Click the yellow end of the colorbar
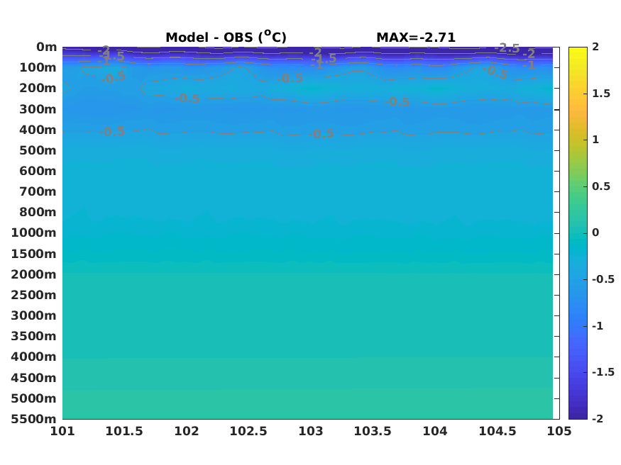 (x=578, y=50)
